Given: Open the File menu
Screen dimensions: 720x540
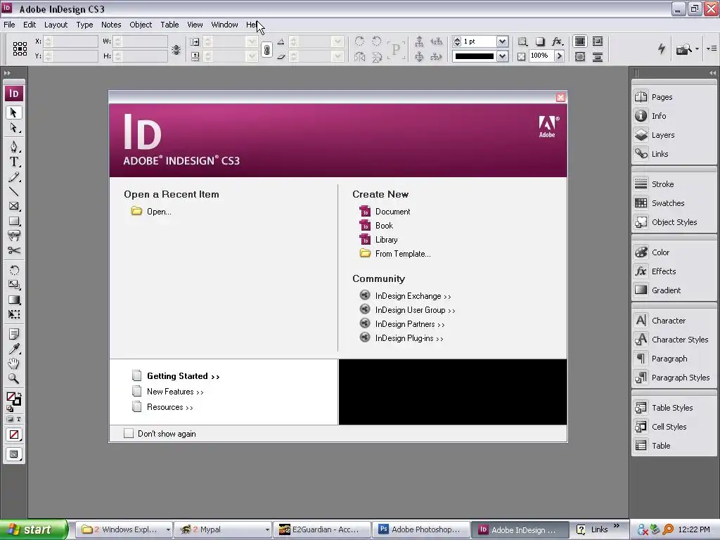Looking at the screenshot, I should (x=9, y=25).
